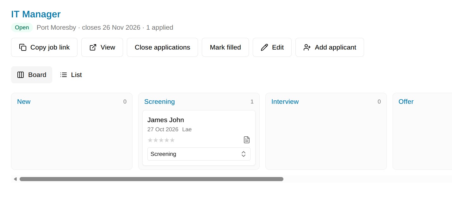Rate James John one star

tap(150, 140)
